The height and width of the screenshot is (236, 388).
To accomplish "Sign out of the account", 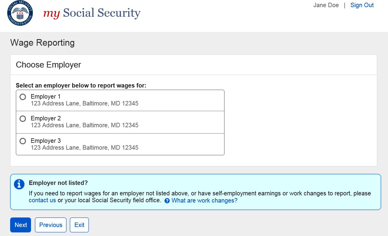I will [362, 5].
